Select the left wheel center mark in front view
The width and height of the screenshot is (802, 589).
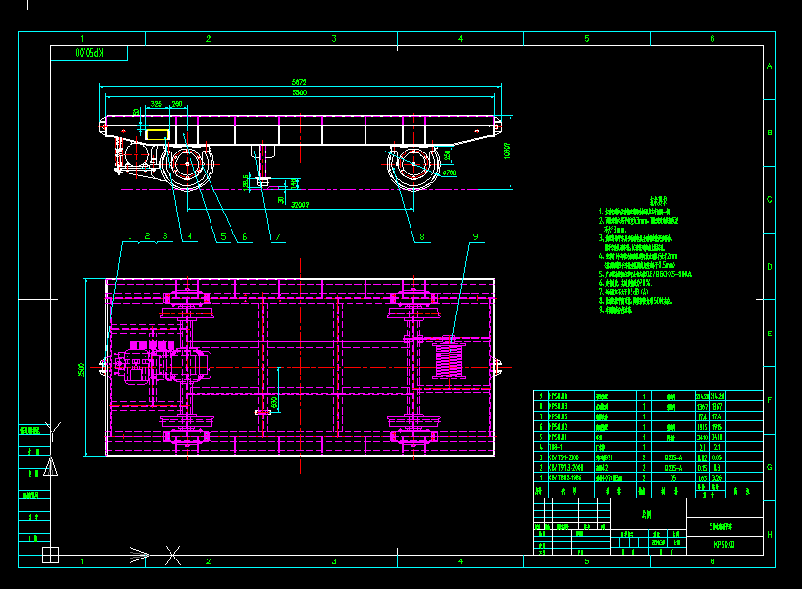[x=186, y=164]
